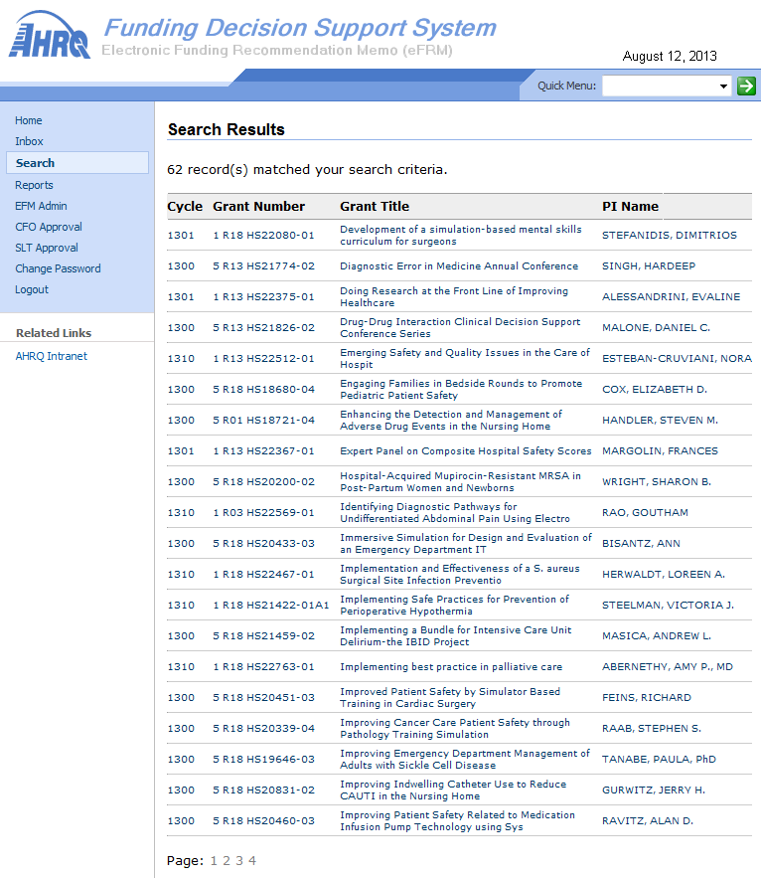
Task: Go to the Home sidebar item
Action: [x=29, y=120]
